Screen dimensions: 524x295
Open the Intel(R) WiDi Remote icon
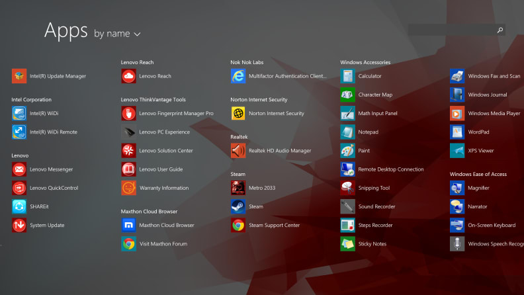point(19,132)
